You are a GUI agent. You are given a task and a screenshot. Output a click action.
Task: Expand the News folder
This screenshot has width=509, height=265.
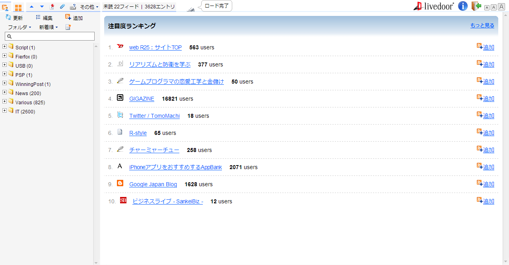coord(5,92)
